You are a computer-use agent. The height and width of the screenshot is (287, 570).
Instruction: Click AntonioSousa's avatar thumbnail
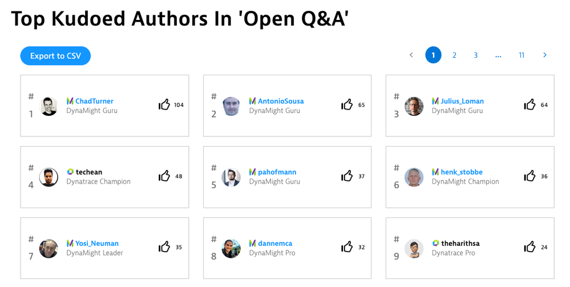coord(231,106)
